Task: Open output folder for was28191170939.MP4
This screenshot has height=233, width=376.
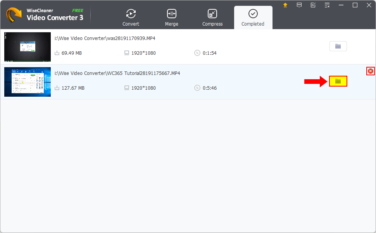Action: [338, 46]
